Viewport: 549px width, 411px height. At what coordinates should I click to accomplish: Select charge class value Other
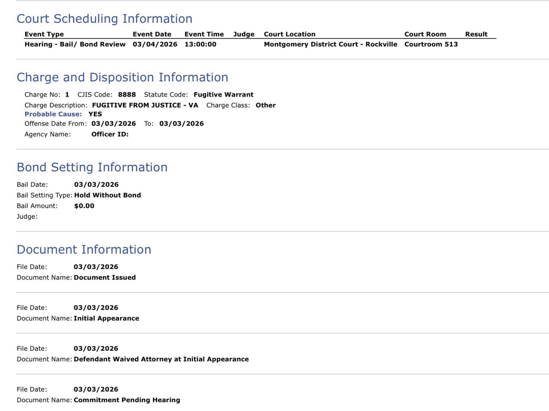coord(266,105)
